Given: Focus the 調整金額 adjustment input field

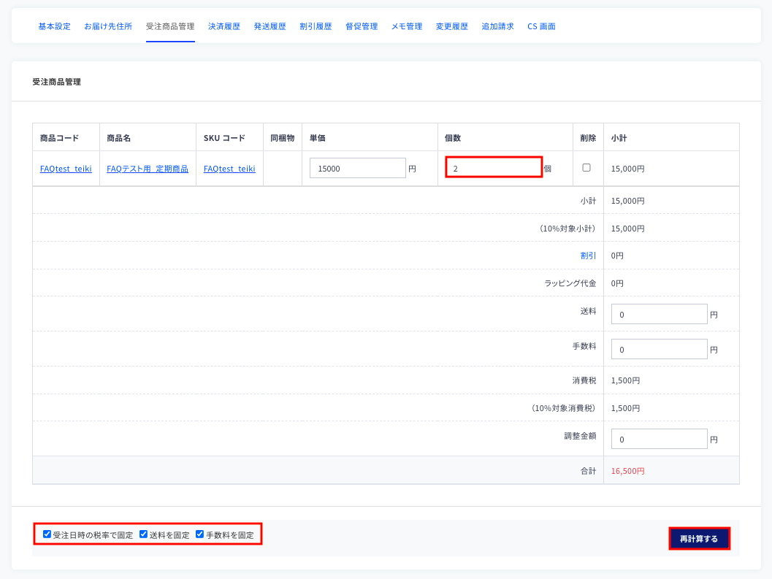Looking at the screenshot, I should tap(660, 439).
